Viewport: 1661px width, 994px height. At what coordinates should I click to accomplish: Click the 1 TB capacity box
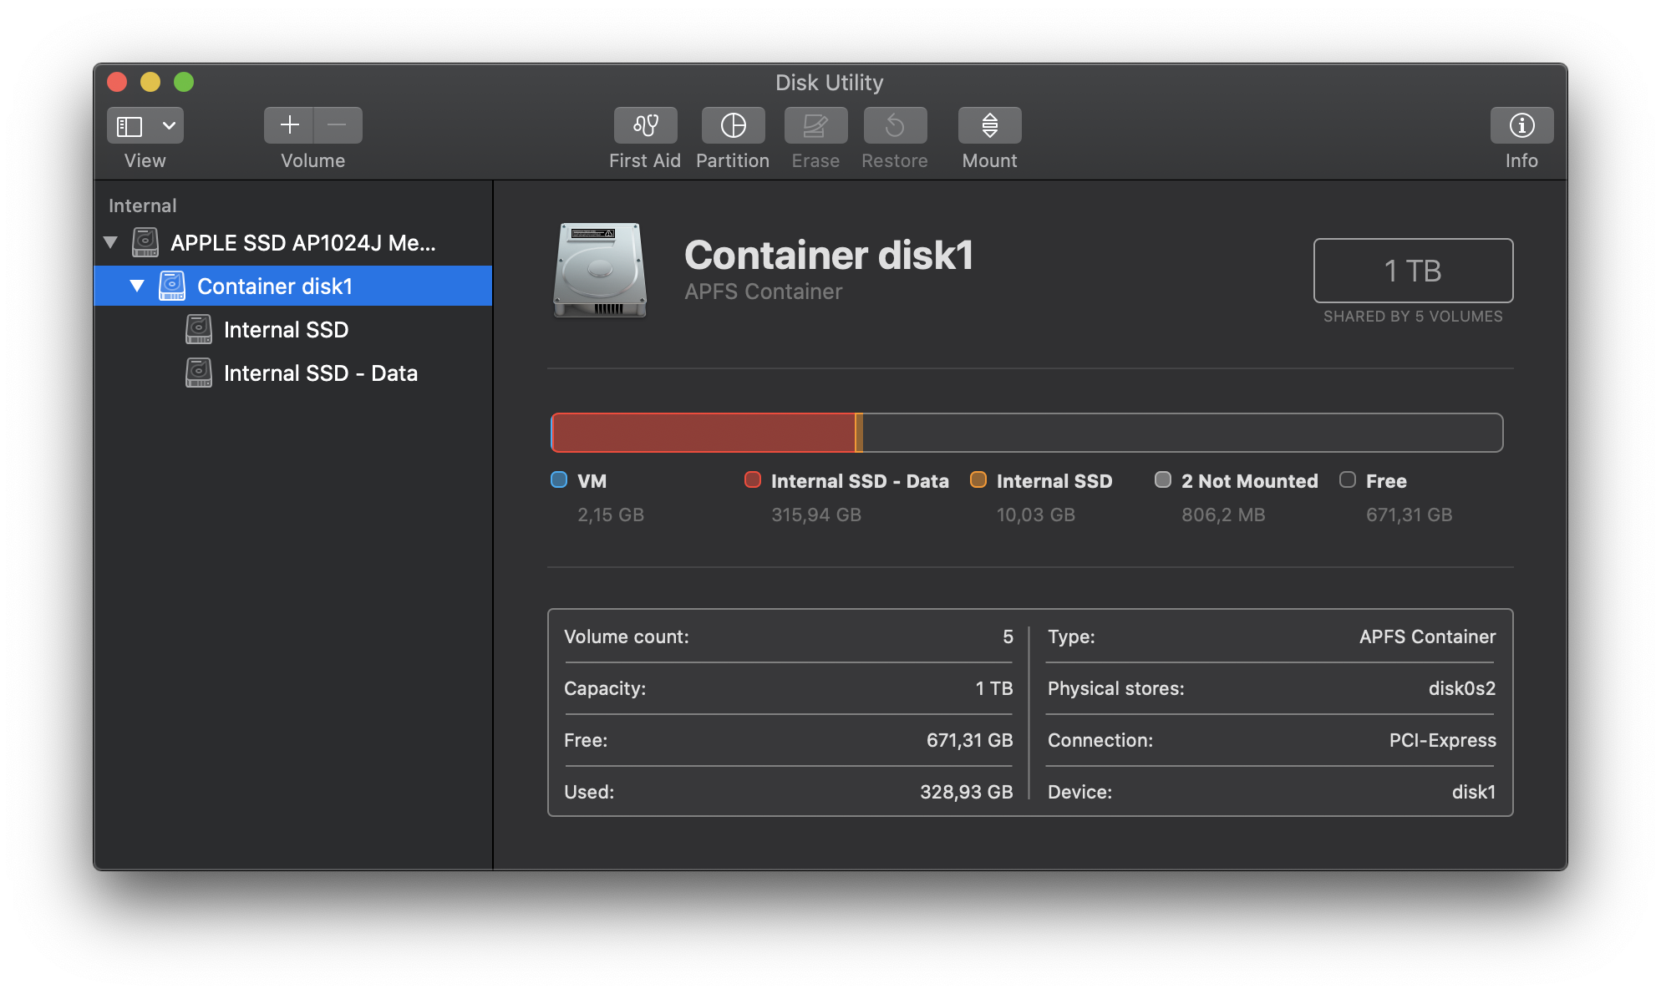[x=1413, y=271]
